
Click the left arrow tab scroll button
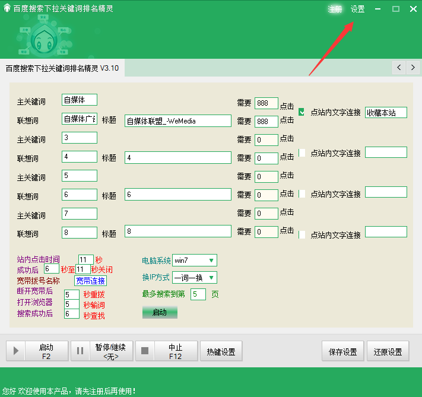tap(399, 67)
